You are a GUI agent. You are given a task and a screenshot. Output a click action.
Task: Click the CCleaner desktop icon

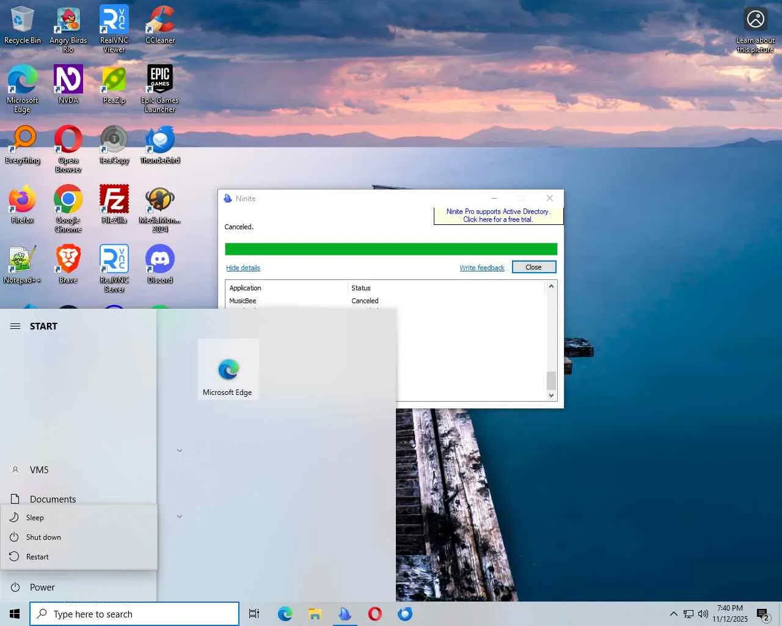pyautogui.click(x=160, y=26)
